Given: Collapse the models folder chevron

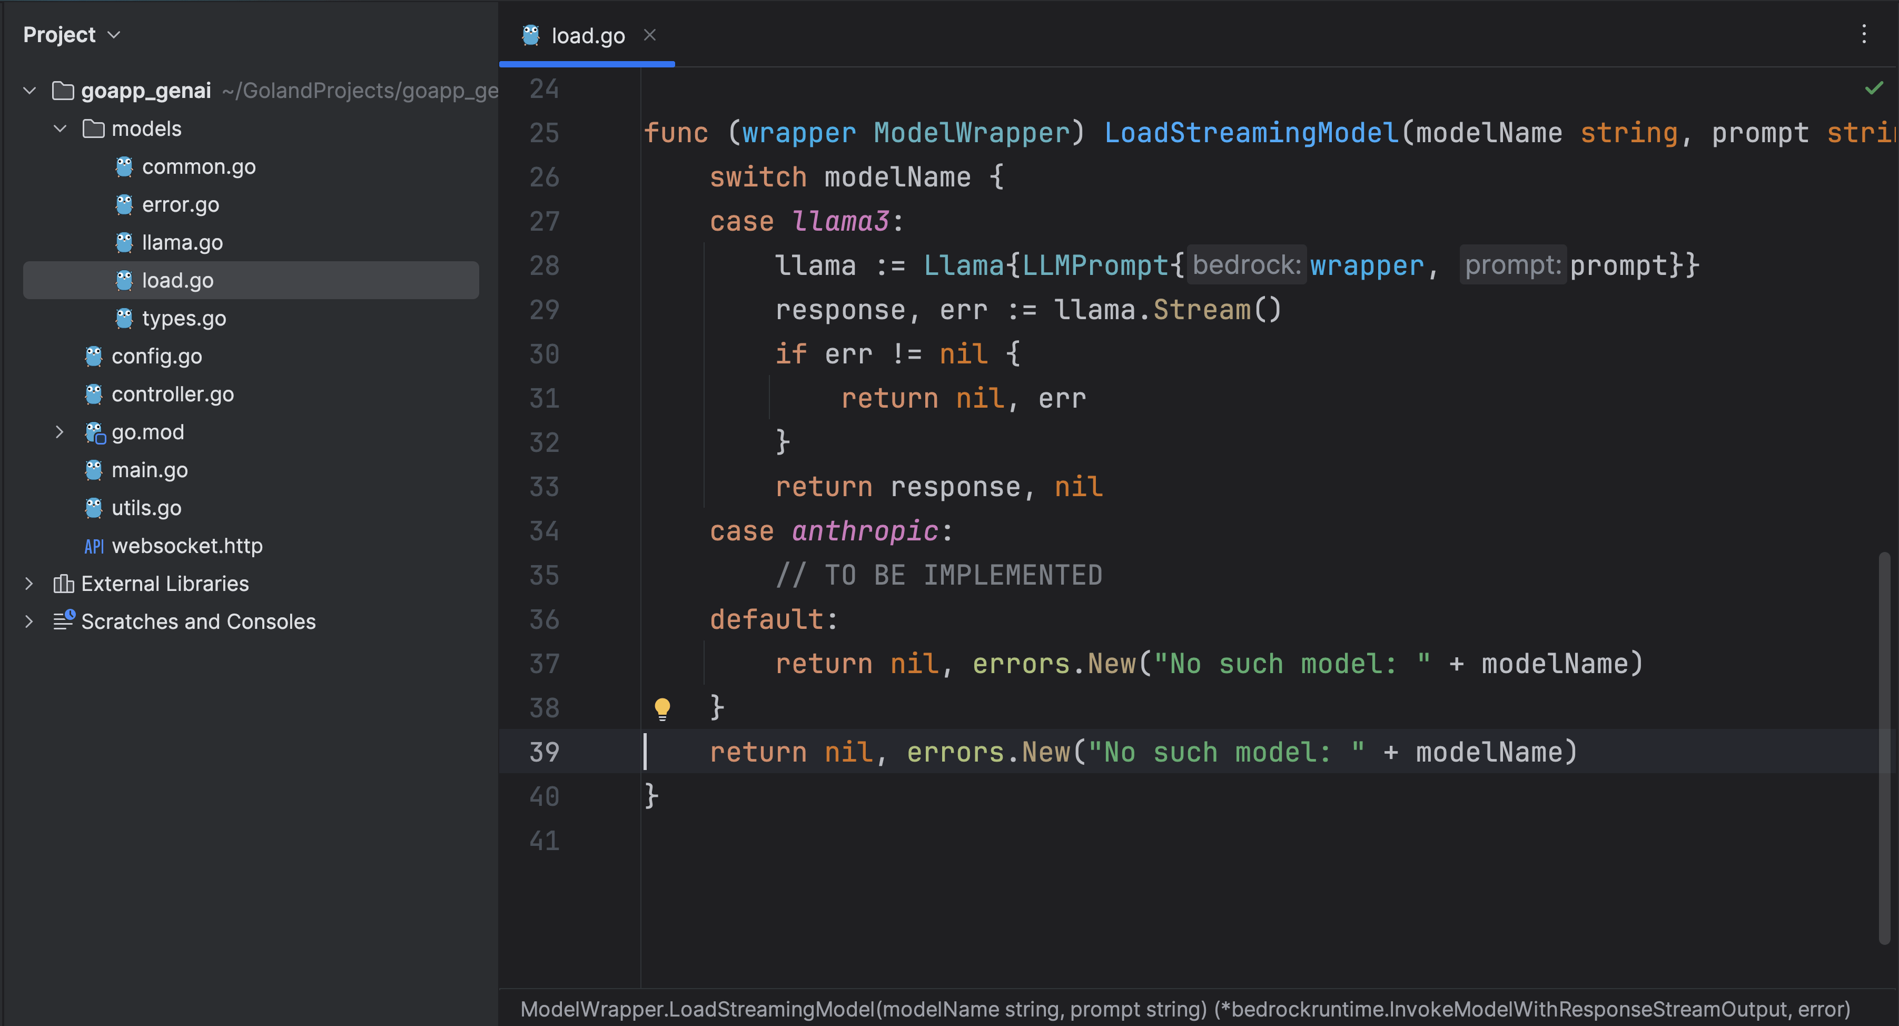Looking at the screenshot, I should coord(61,129).
